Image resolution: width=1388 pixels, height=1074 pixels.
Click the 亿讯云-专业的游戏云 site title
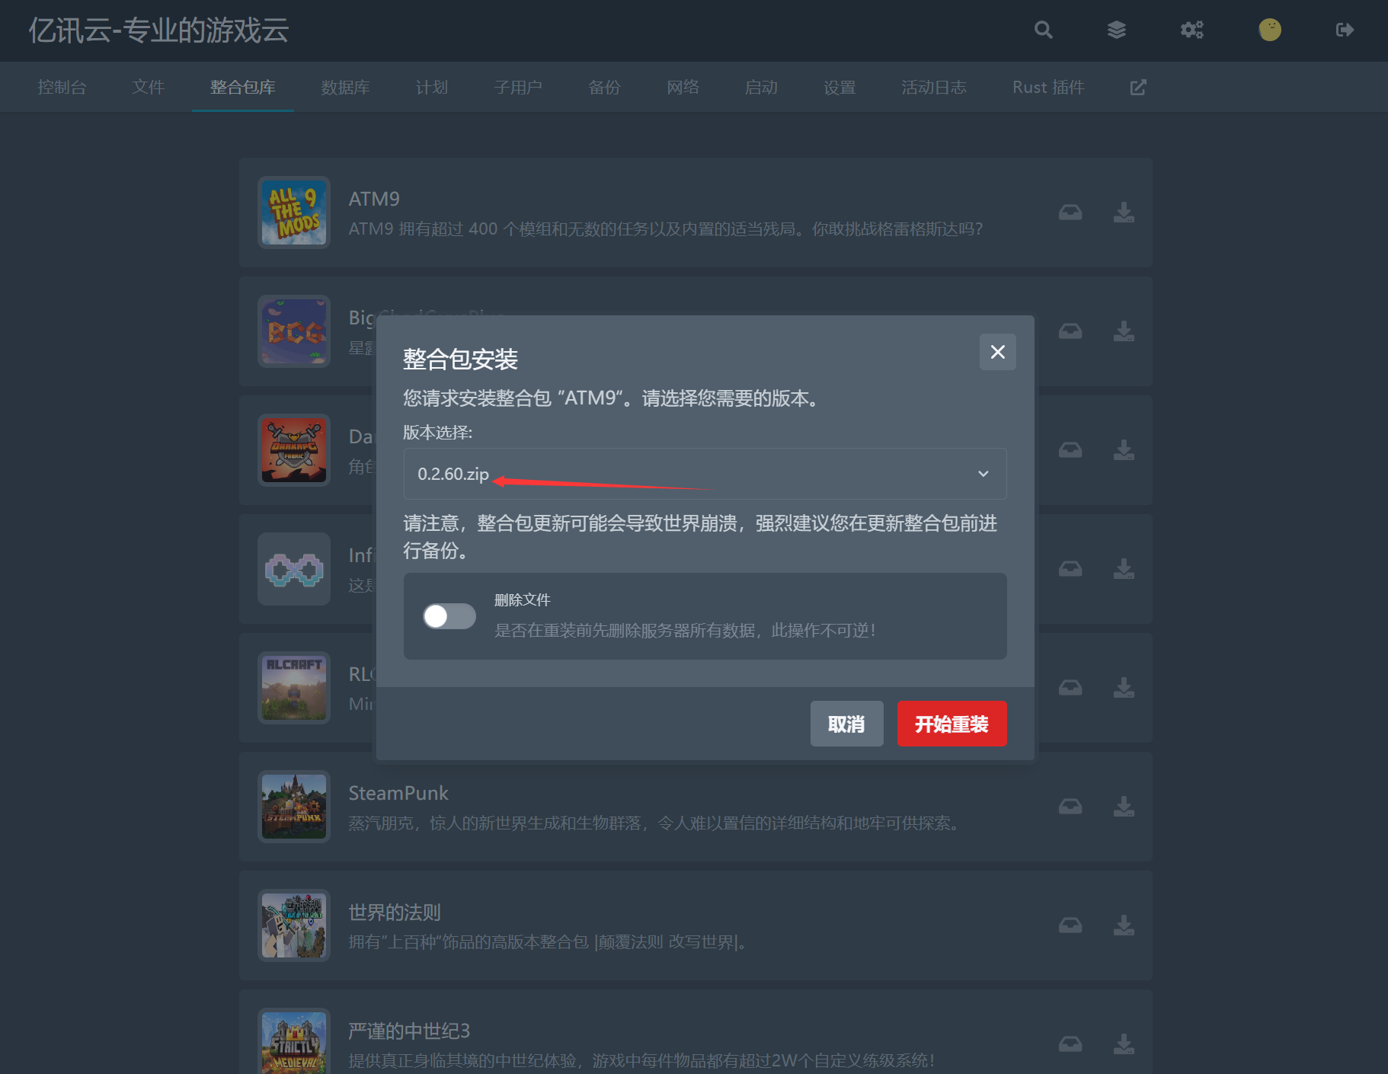tap(158, 30)
